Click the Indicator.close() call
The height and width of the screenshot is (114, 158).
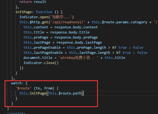[x=41, y=63]
